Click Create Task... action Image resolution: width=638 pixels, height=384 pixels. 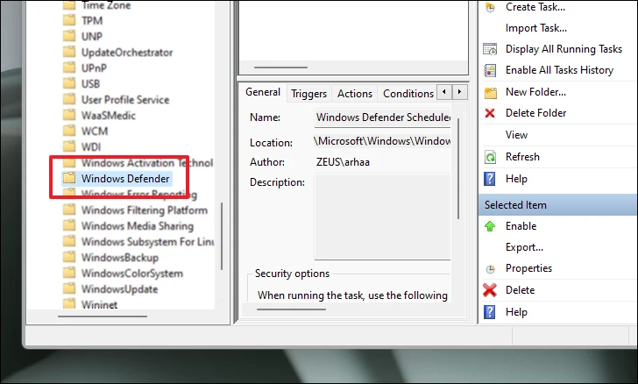pyautogui.click(x=535, y=7)
